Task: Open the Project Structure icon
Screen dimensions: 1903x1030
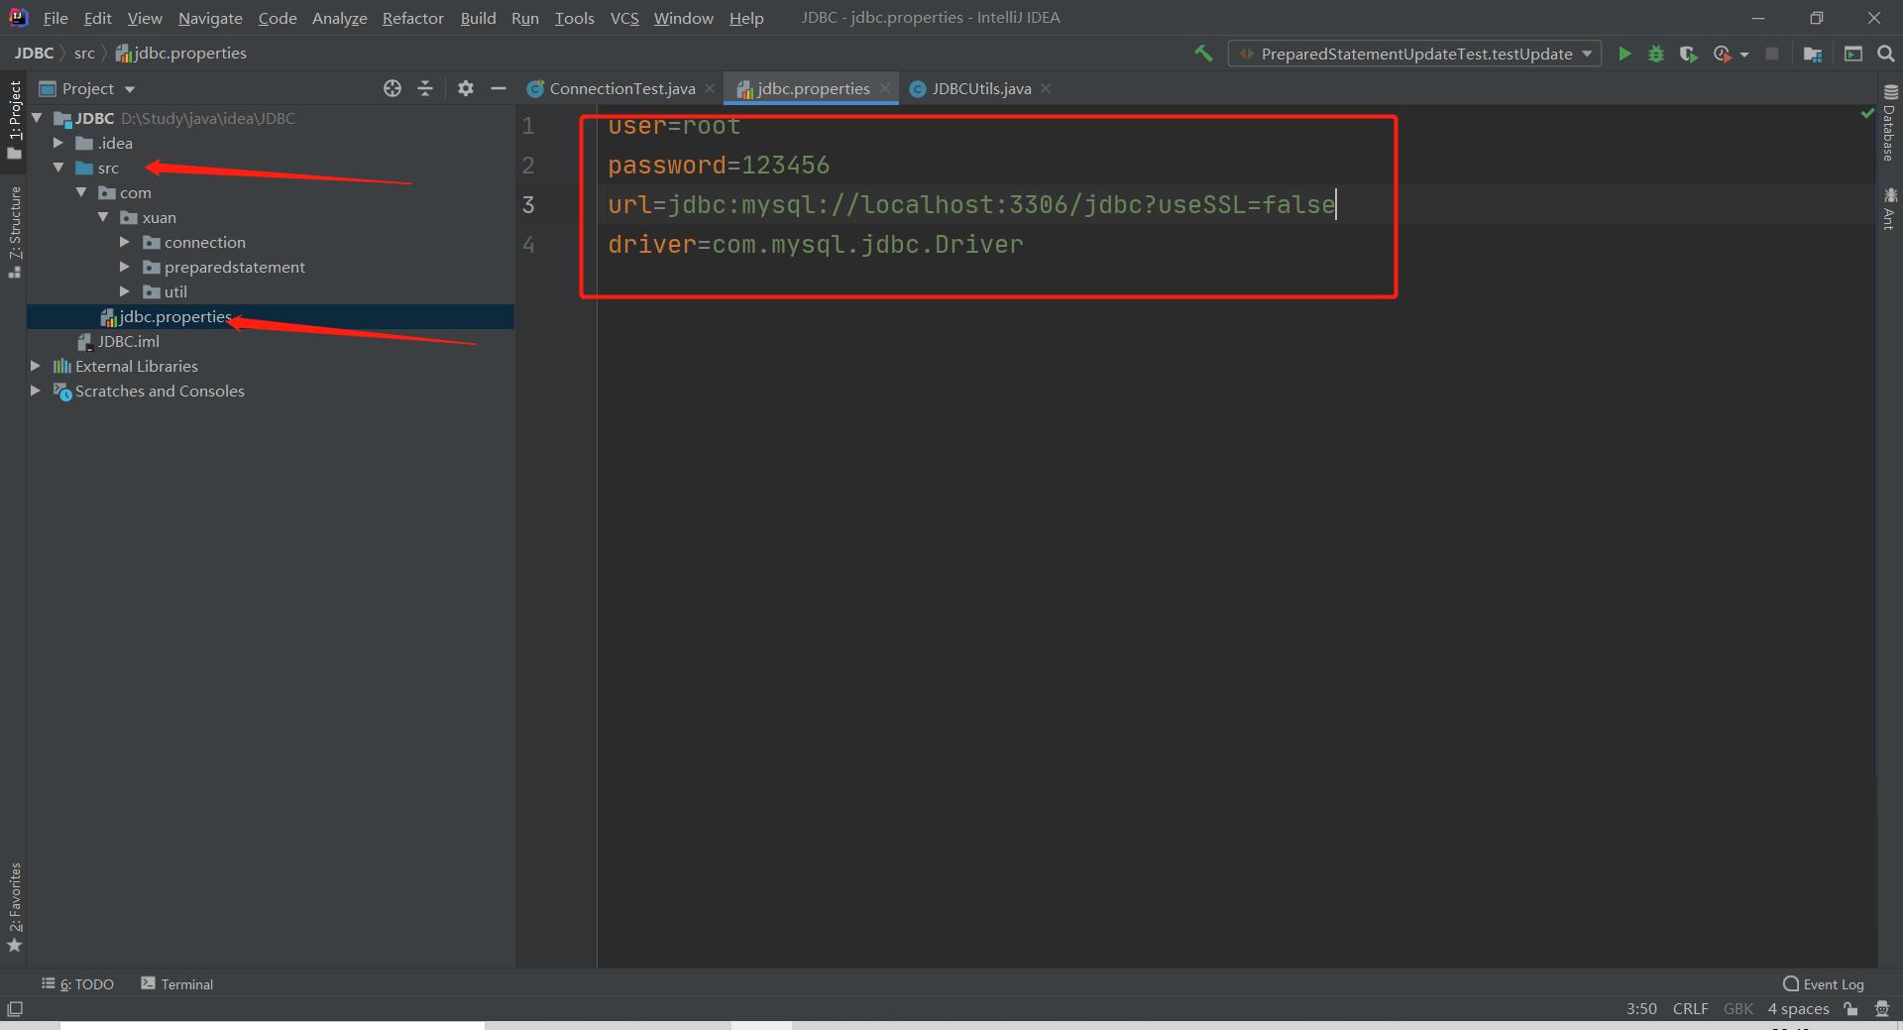Action: click(x=1813, y=54)
